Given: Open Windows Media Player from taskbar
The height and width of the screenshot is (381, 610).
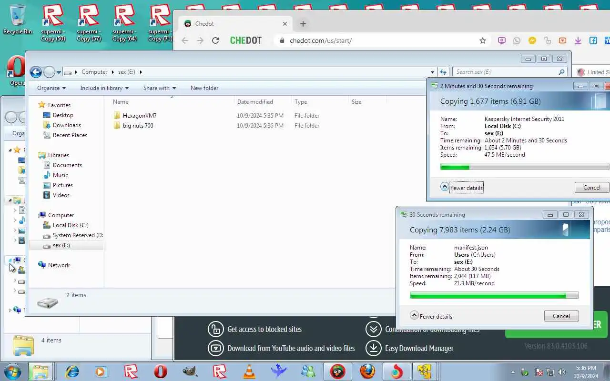Looking at the screenshot, I should 102,371.
